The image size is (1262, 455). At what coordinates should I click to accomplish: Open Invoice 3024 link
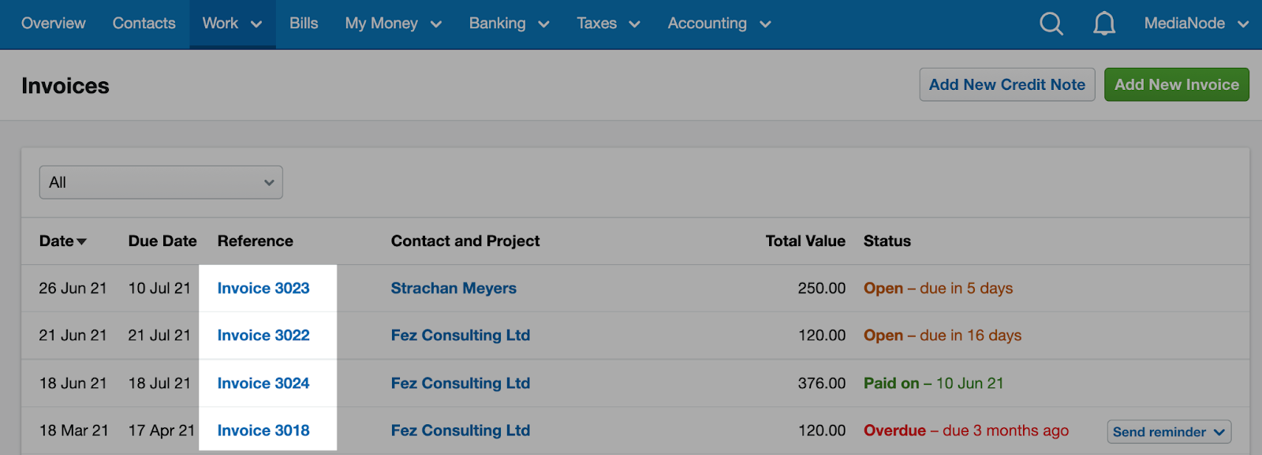pos(263,383)
